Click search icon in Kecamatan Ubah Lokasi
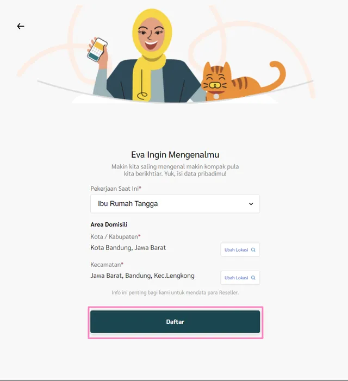The image size is (348, 381). click(253, 278)
